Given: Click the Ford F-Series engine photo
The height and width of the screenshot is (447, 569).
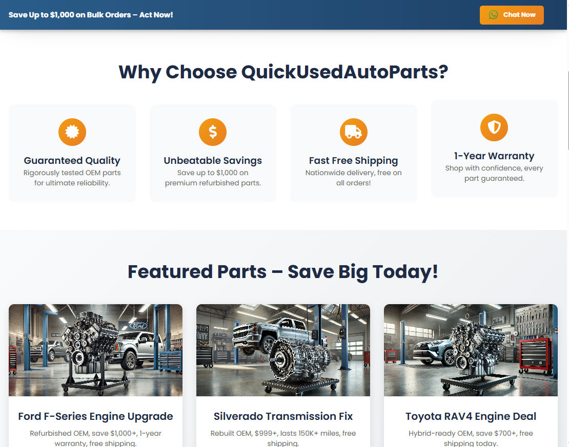Looking at the screenshot, I should coord(95,350).
